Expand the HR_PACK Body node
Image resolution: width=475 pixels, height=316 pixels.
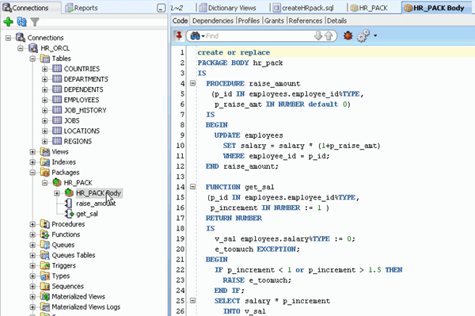[x=57, y=193]
